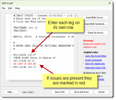The image size is (116, 100).
Task: Close the Edit Script window
Action: [109, 3]
